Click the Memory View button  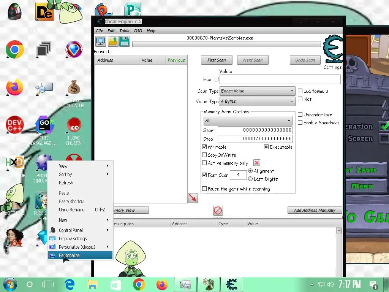pos(131,210)
